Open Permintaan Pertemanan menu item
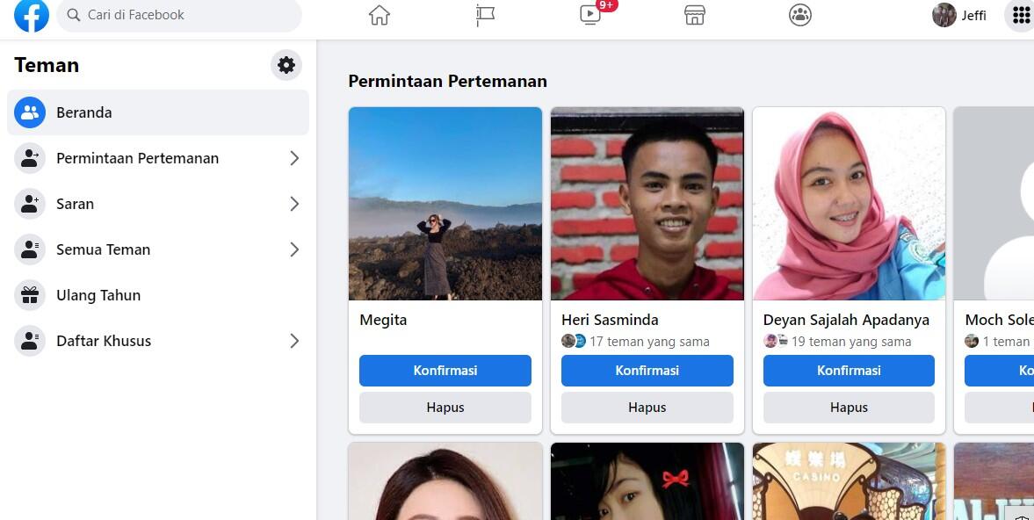This screenshot has height=520, width=1034. 157,158
